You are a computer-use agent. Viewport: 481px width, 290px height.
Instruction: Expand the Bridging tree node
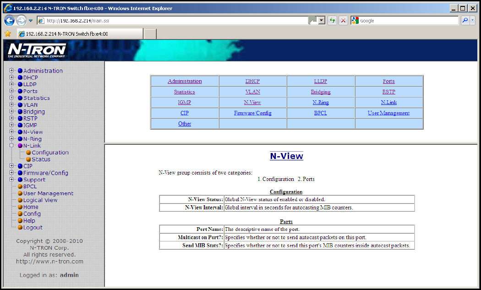tap(11, 111)
